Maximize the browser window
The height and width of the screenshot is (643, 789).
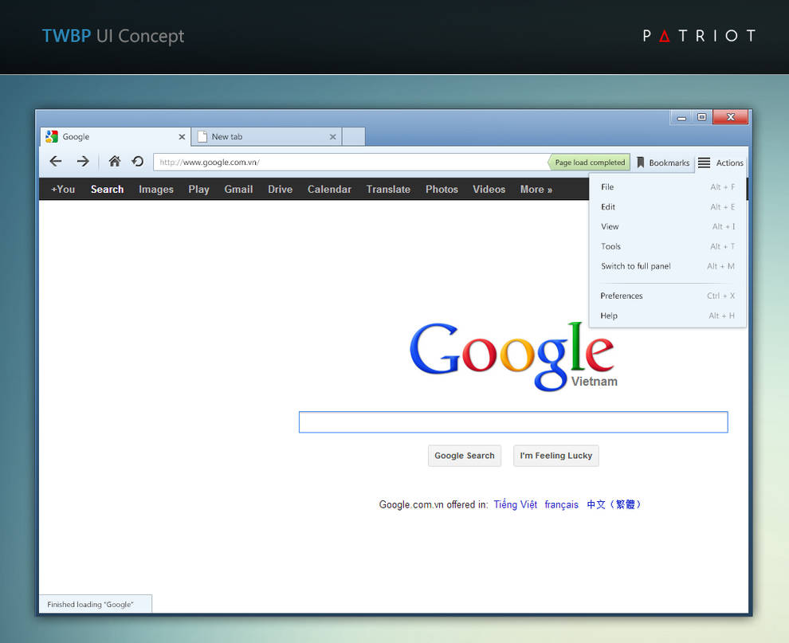point(702,117)
